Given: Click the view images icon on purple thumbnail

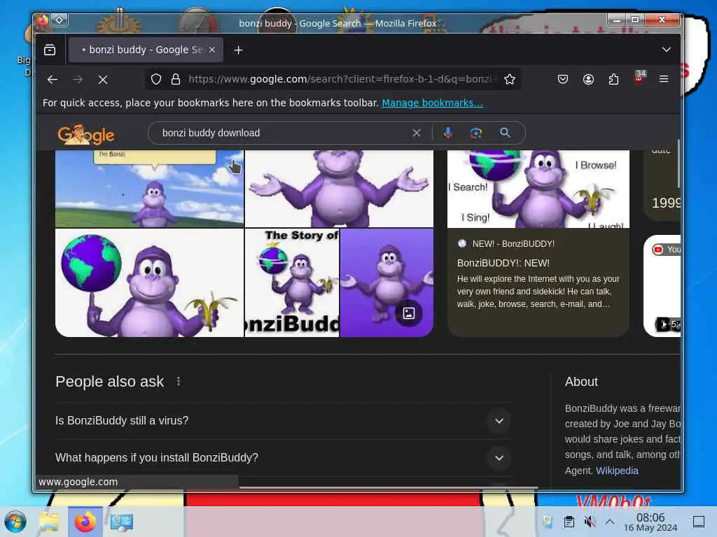Looking at the screenshot, I should point(409,313).
